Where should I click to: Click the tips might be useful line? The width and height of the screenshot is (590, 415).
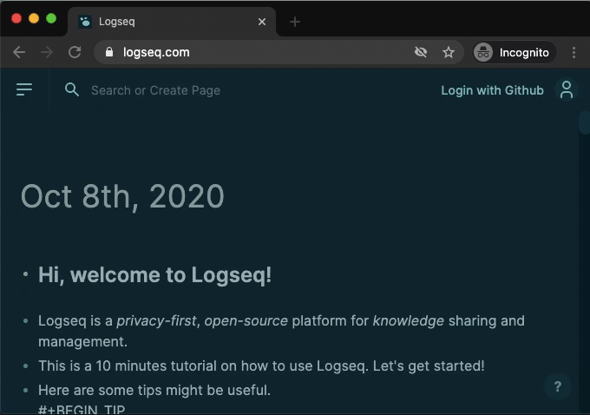[154, 390]
